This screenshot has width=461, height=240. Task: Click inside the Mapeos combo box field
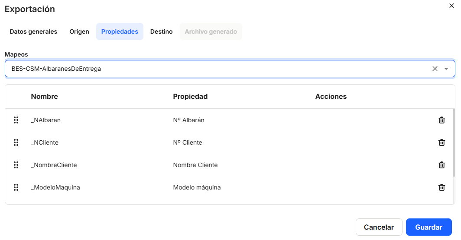(217, 69)
